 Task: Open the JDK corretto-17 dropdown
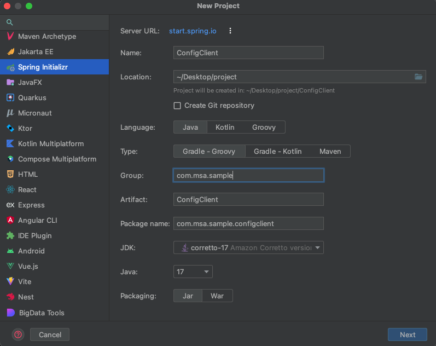248,248
